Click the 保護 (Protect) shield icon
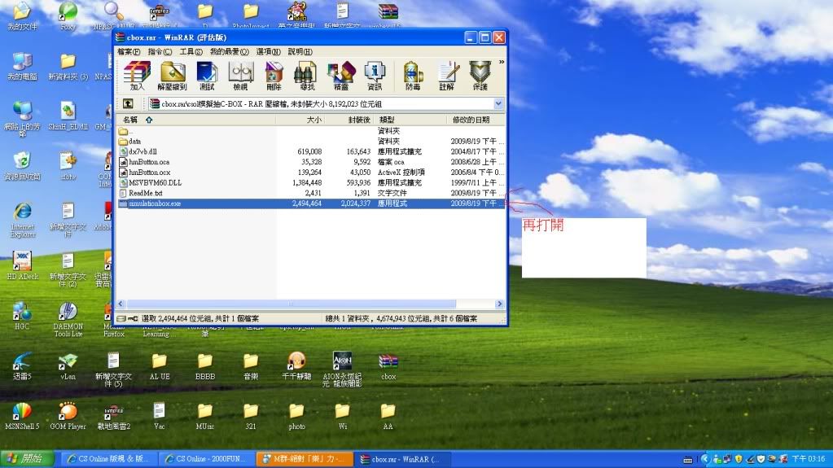Viewport: 833px width, 468px height. click(x=480, y=75)
